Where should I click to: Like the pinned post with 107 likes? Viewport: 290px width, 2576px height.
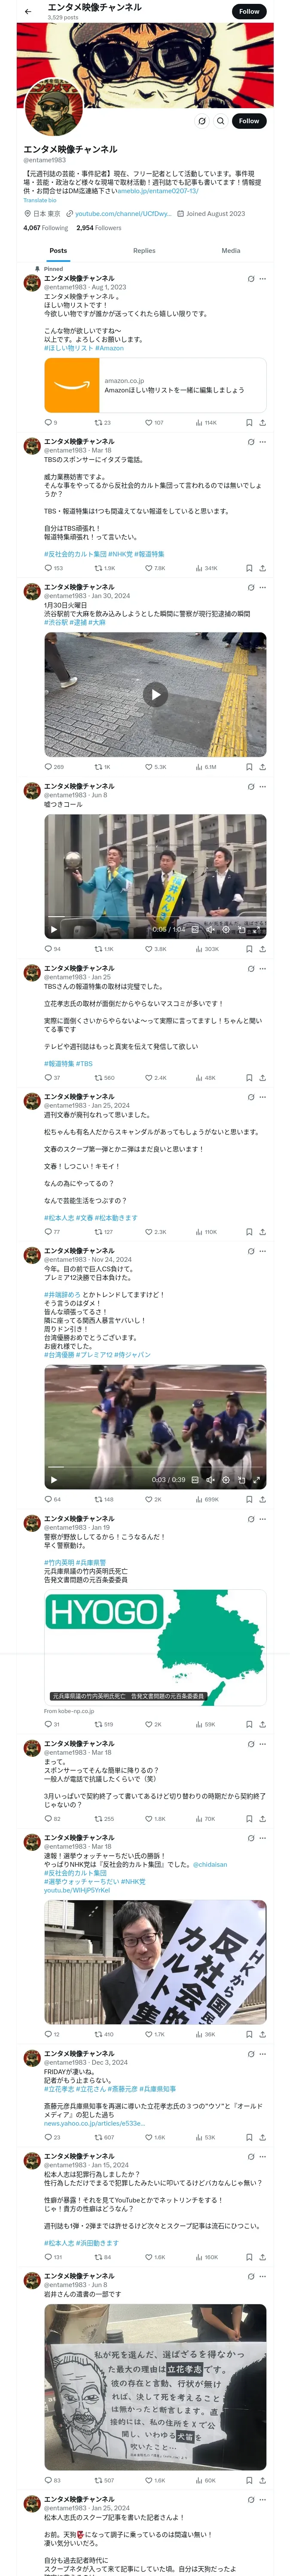153,422
